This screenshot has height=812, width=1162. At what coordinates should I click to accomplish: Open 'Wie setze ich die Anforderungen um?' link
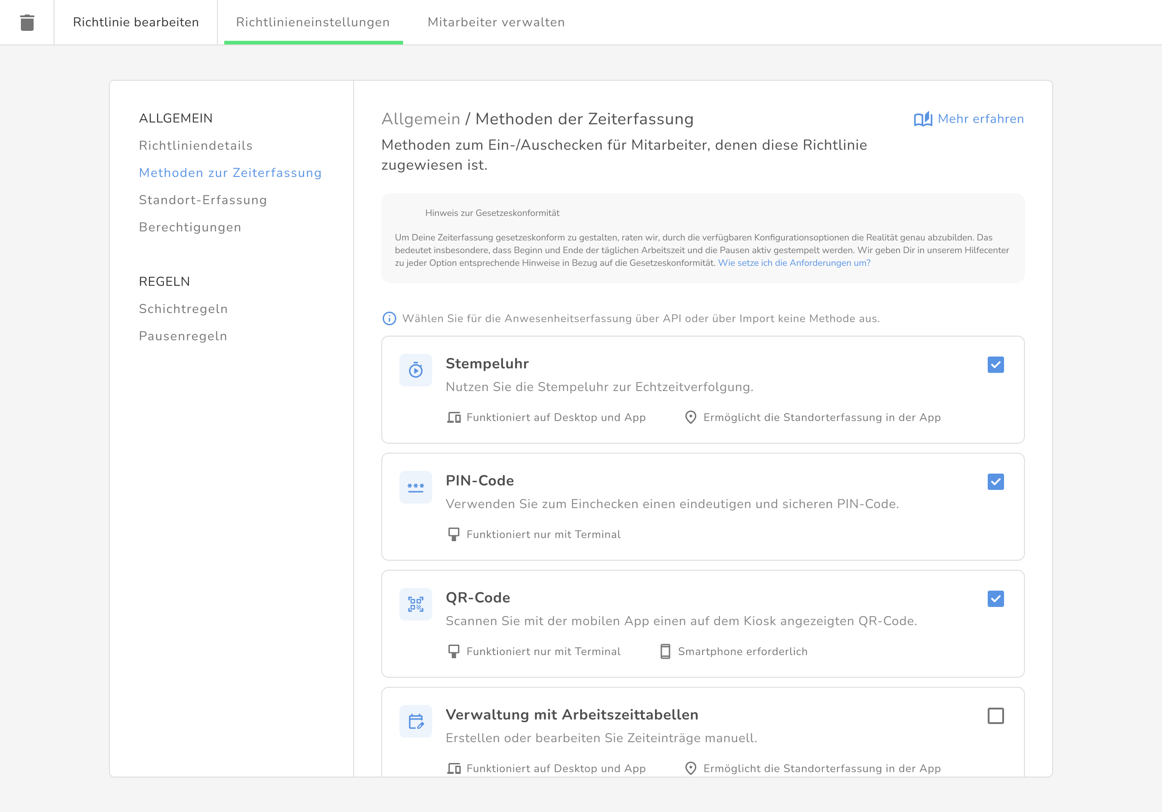(793, 263)
